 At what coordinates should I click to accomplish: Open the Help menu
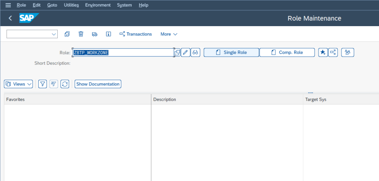click(x=143, y=5)
